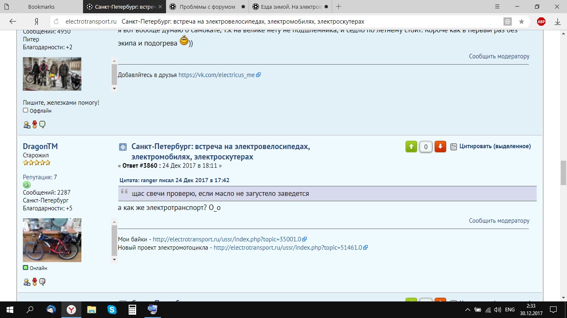Click the page translate icon in address bar
Screen dimensions: 567x318
point(507,22)
